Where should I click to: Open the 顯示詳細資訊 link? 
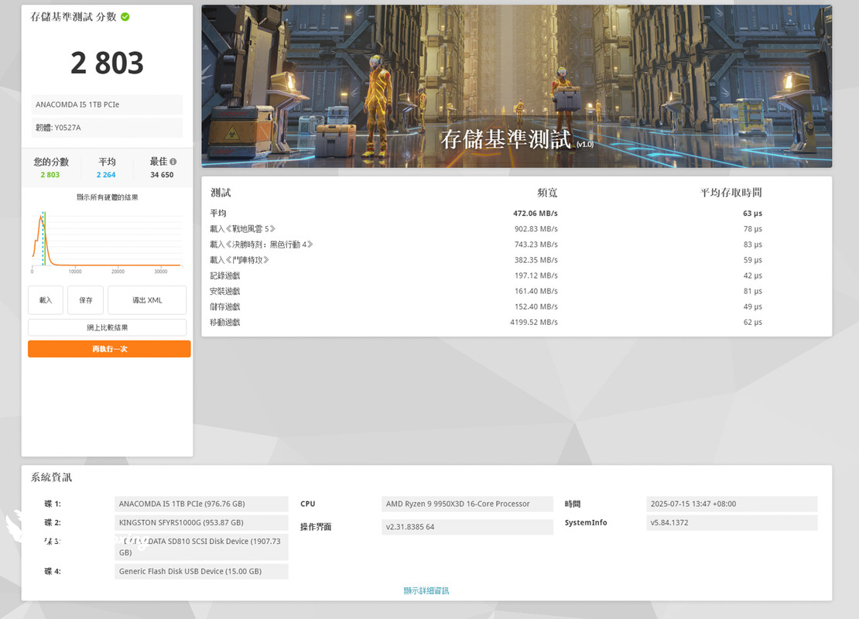tap(426, 590)
